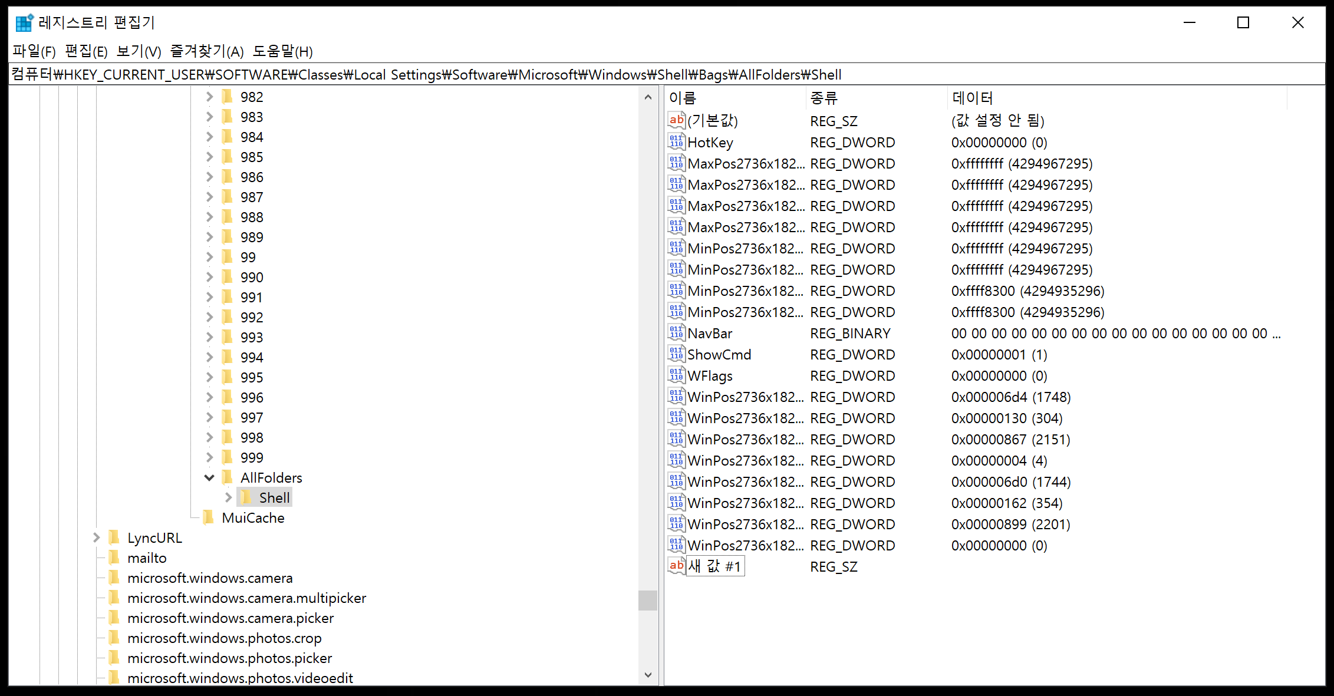Click the Registry Editor app icon in title bar
The width and height of the screenshot is (1334, 696).
(x=24, y=22)
